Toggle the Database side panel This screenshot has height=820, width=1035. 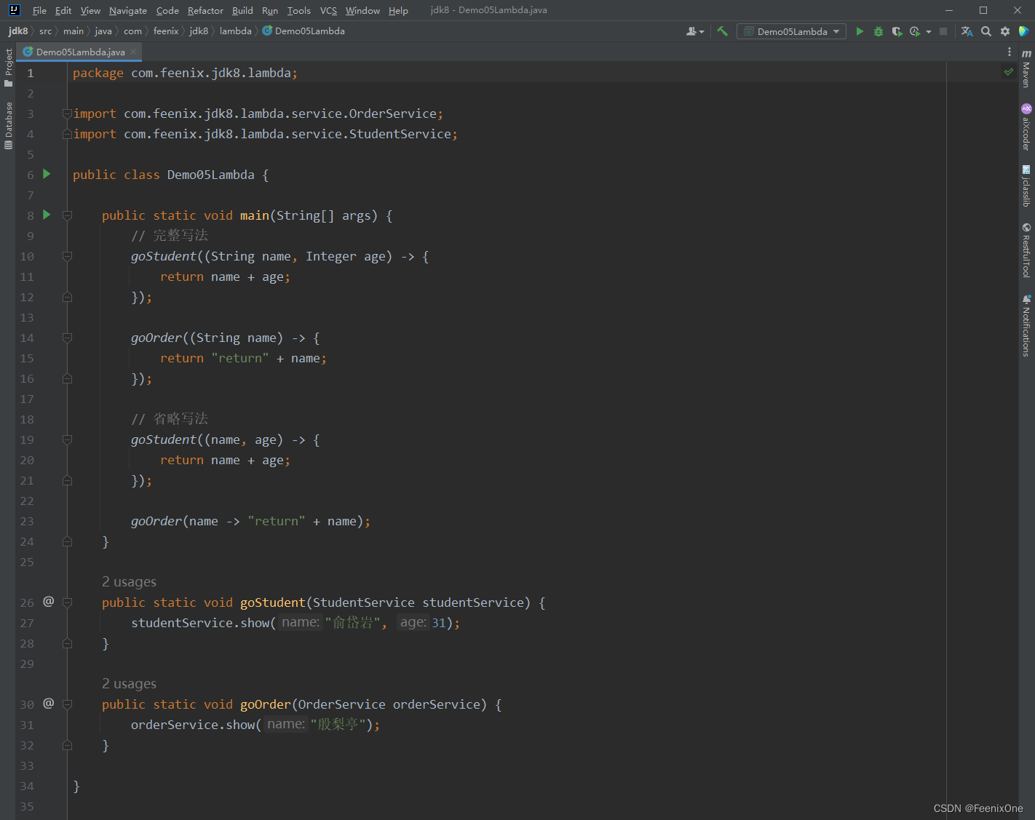coord(8,125)
